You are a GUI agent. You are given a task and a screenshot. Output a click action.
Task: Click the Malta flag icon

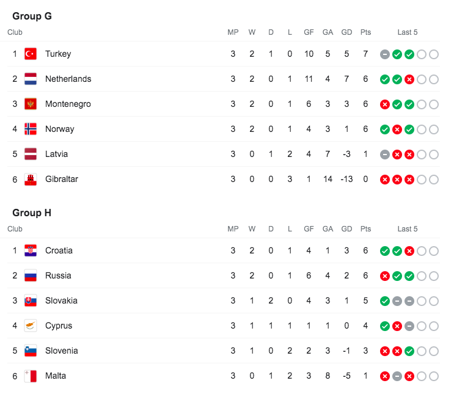(x=31, y=376)
